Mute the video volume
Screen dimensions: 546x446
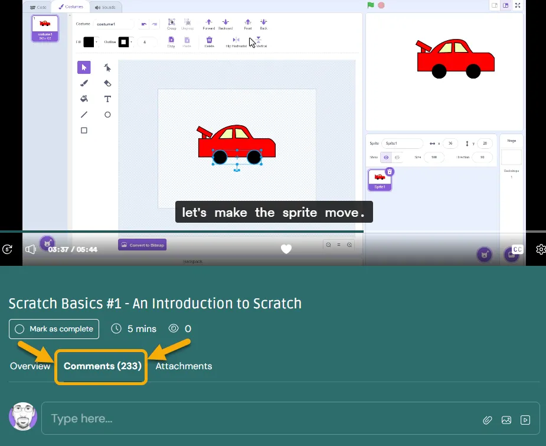[x=31, y=249]
